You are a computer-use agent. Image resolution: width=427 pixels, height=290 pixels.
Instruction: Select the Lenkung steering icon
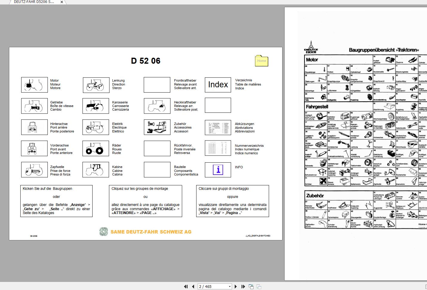[x=96, y=85]
